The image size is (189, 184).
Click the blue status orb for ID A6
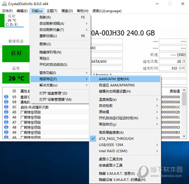(6, 117)
